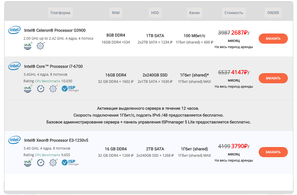Image resolution: width=297 pixels, height=195 pixels.
Task: Click the 2x240GB SSD disk value
Action: [x=155, y=75]
